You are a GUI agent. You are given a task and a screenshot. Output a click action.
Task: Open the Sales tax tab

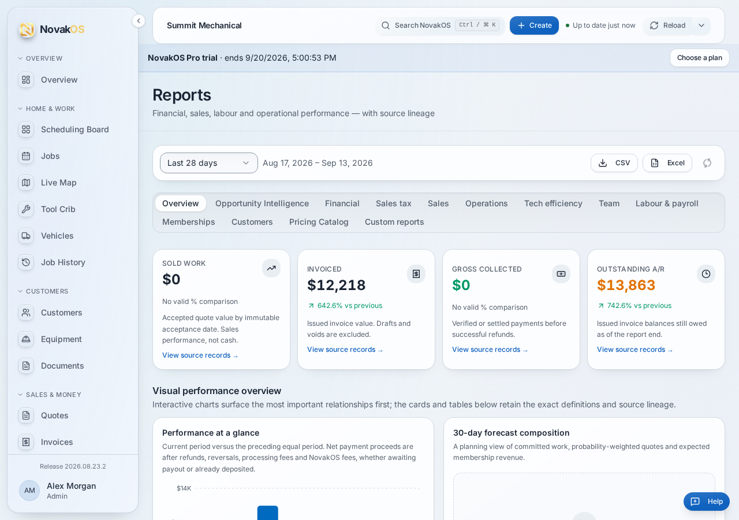[x=394, y=203]
